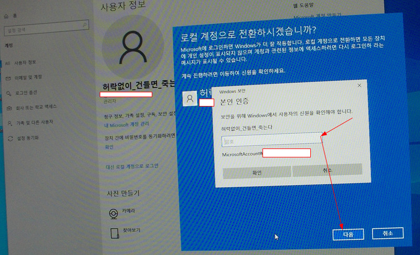Click the briefcase icon beside 회사 또는 학교 액세스
420x255 pixels.
tap(9, 108)
